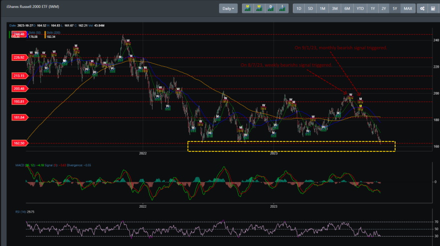Click the MACD indicator label

(x=25, y=165)
